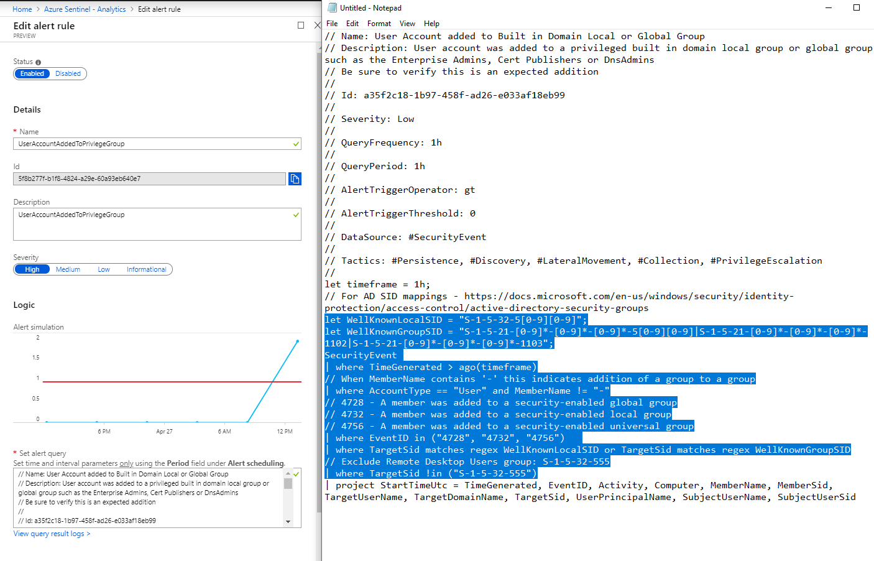The width and height of the screenshot is (874, 561).
Task: Click the 'QueryFrequency: 1h' line in Notepad
Action: tap(384, 142)
